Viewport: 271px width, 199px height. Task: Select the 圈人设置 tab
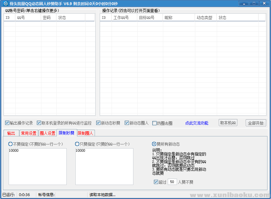[x=47, y=133]
